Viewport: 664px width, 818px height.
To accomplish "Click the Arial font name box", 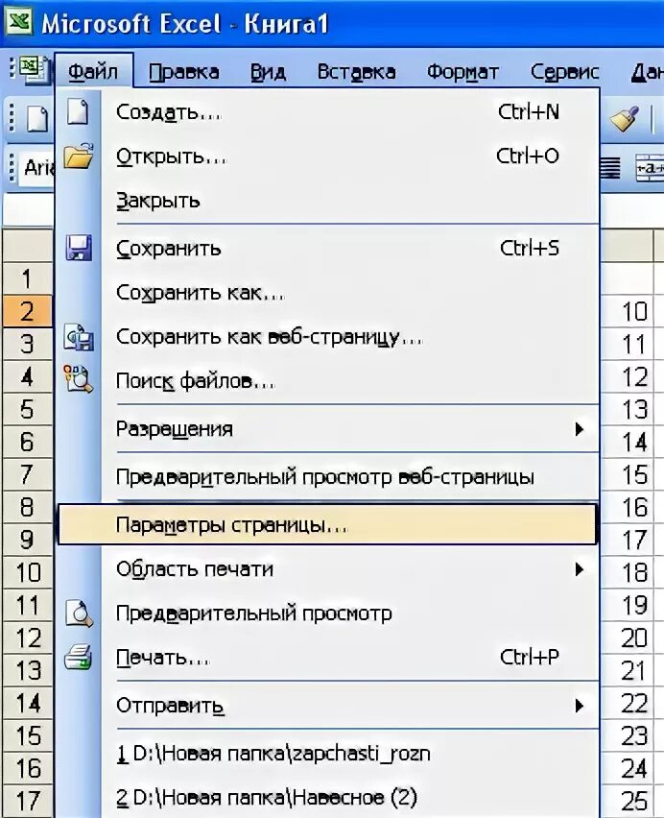I will point(37,168).
